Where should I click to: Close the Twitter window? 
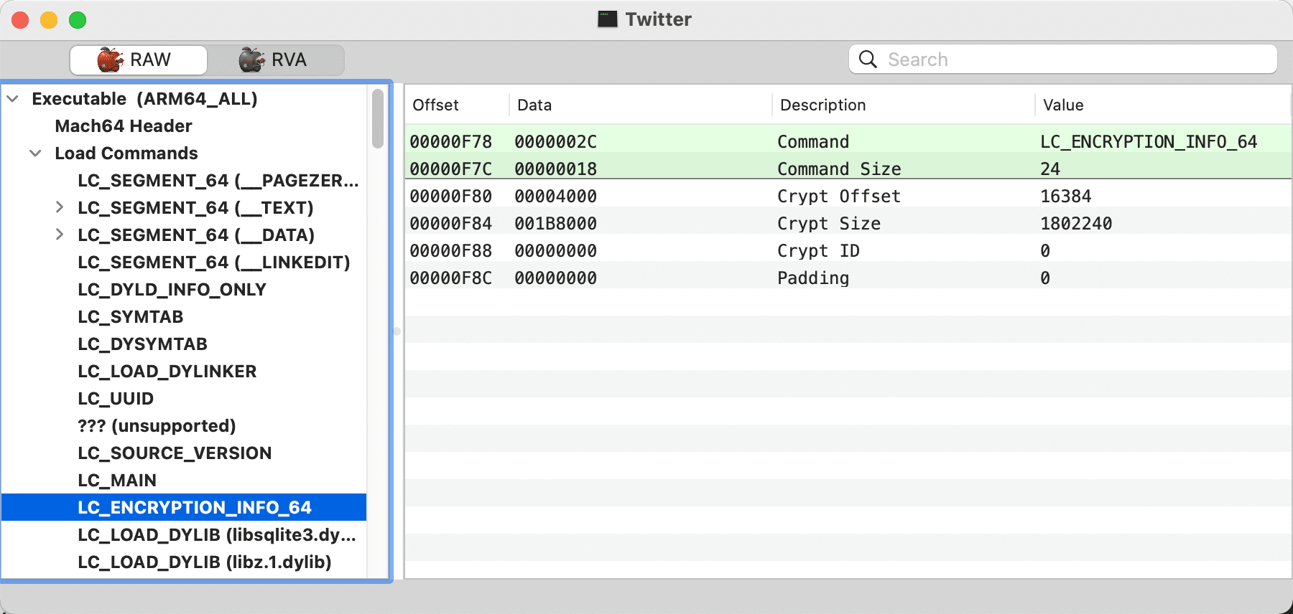coord(20,20)
